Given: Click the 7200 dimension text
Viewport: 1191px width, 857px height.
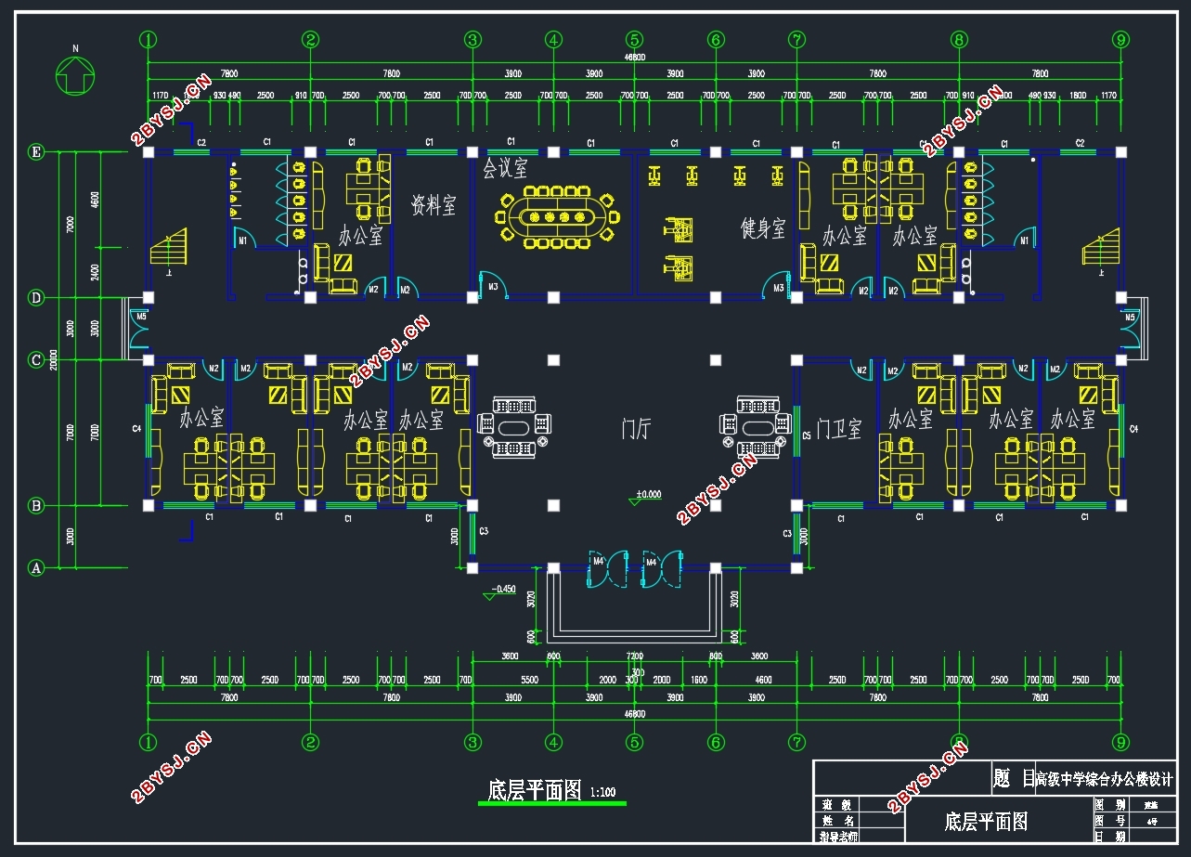Looking at the screenshot, I should pos(635,656).
